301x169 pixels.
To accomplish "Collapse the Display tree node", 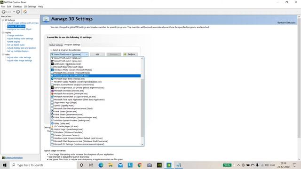I will 3,32.
